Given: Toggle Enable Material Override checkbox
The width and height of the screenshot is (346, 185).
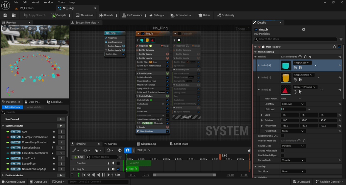Looking at the screenshot, I should point(282,136).
